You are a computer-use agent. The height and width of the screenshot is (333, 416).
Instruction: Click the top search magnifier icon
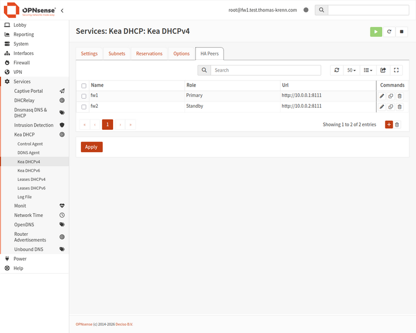[321, 10]
